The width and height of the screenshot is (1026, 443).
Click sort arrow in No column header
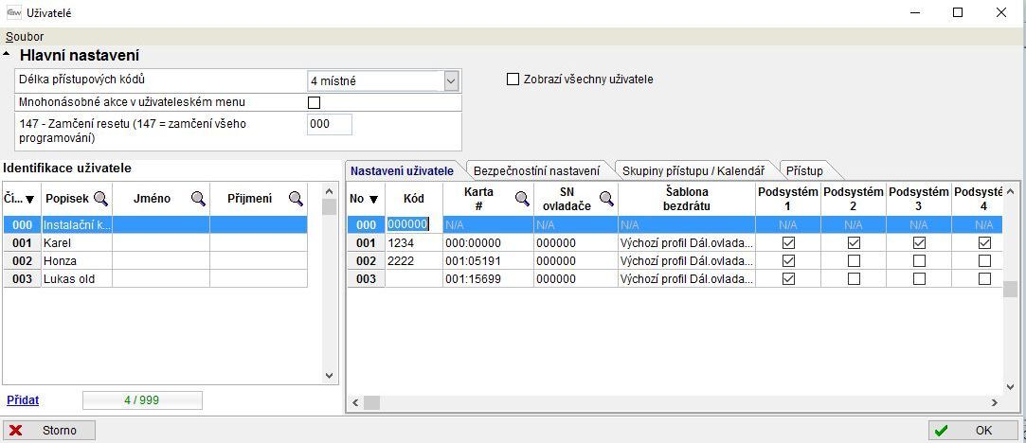click(x=373, y=199)
